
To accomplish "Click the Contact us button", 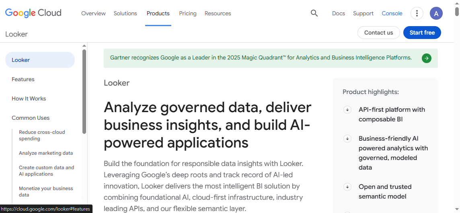I will 378,33.
